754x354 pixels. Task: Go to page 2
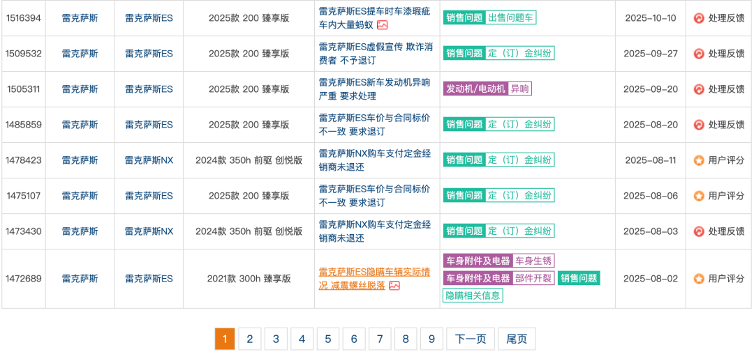[249, 339]
